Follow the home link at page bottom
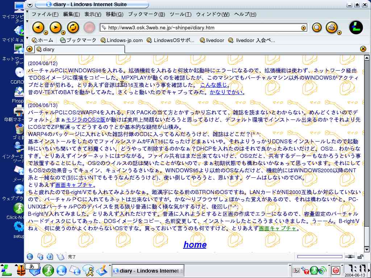This screenshot has width=371, height=278. tap(195, 245)
